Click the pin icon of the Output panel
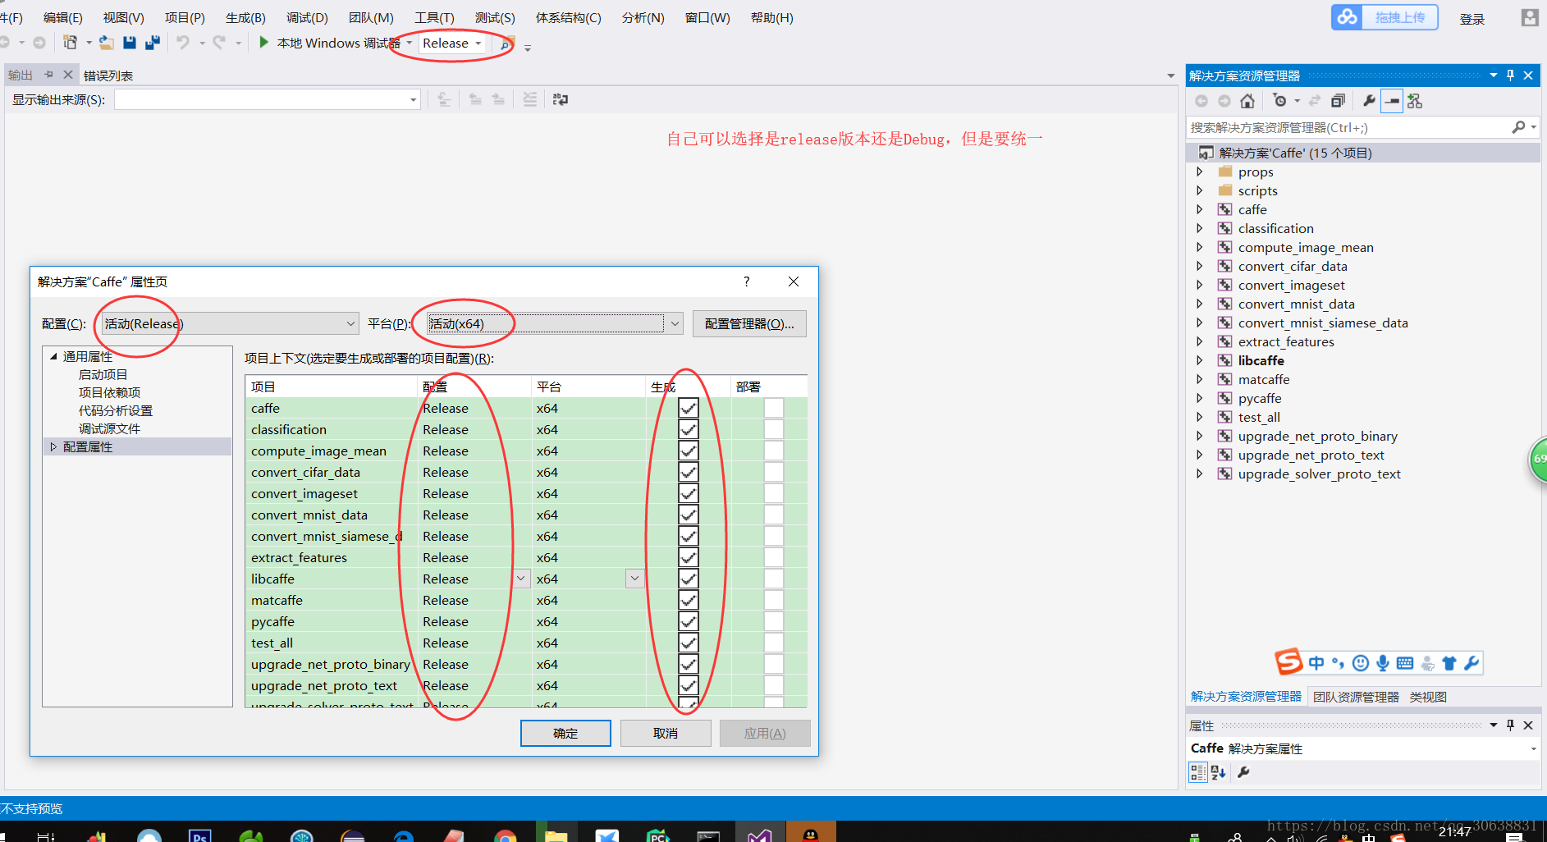1547x842 pixels. click(48, 75)
